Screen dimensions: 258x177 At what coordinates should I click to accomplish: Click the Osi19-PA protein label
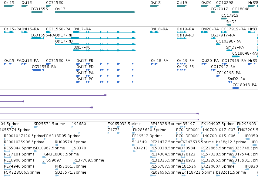[186, 61]
